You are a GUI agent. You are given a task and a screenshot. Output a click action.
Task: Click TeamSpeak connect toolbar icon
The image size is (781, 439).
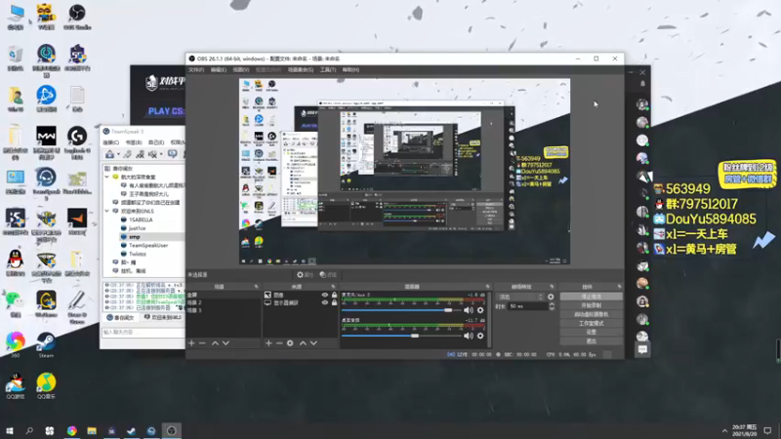109,154
